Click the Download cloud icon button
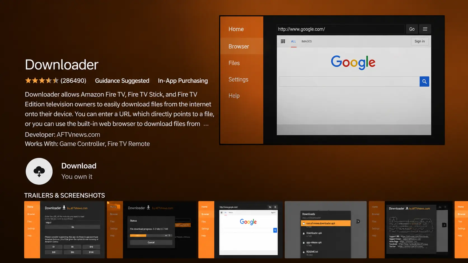 pyautogui.click(x=39, y=171)
